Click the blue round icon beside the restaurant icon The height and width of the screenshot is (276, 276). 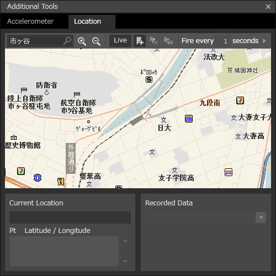(38, 178)
